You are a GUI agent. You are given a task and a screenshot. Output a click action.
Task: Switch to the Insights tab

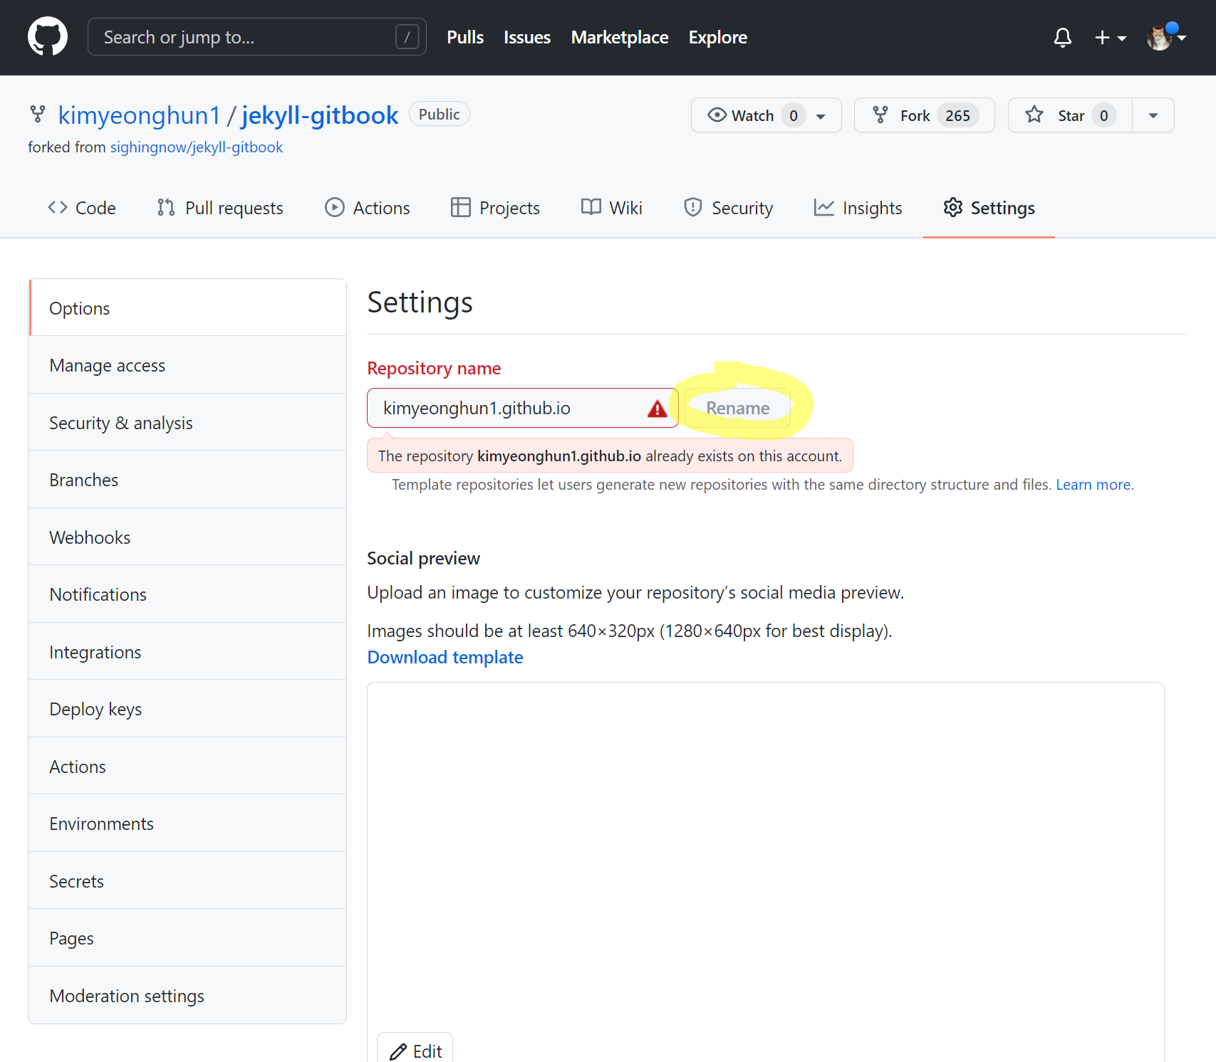pyautogui.click(x=858, y=208)
